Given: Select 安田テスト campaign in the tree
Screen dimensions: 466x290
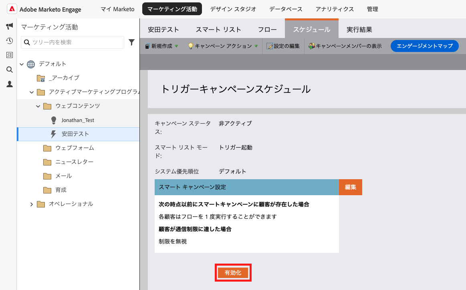Looking at the screenshot, I should click(78, 134).
